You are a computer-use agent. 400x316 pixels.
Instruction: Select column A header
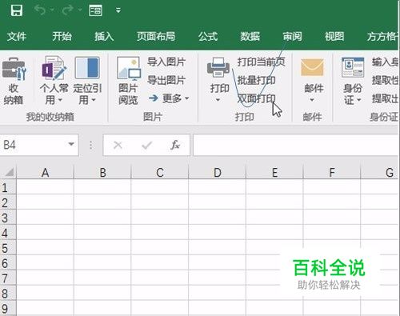click(45, 172)
